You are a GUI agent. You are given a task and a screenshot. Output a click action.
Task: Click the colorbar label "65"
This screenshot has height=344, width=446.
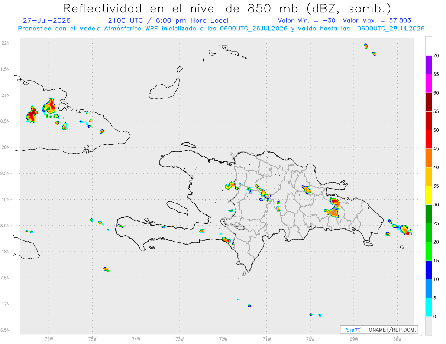[436, 74]
